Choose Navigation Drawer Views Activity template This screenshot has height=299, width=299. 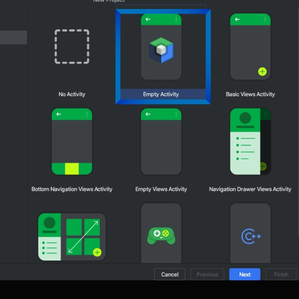click(250, 142)
